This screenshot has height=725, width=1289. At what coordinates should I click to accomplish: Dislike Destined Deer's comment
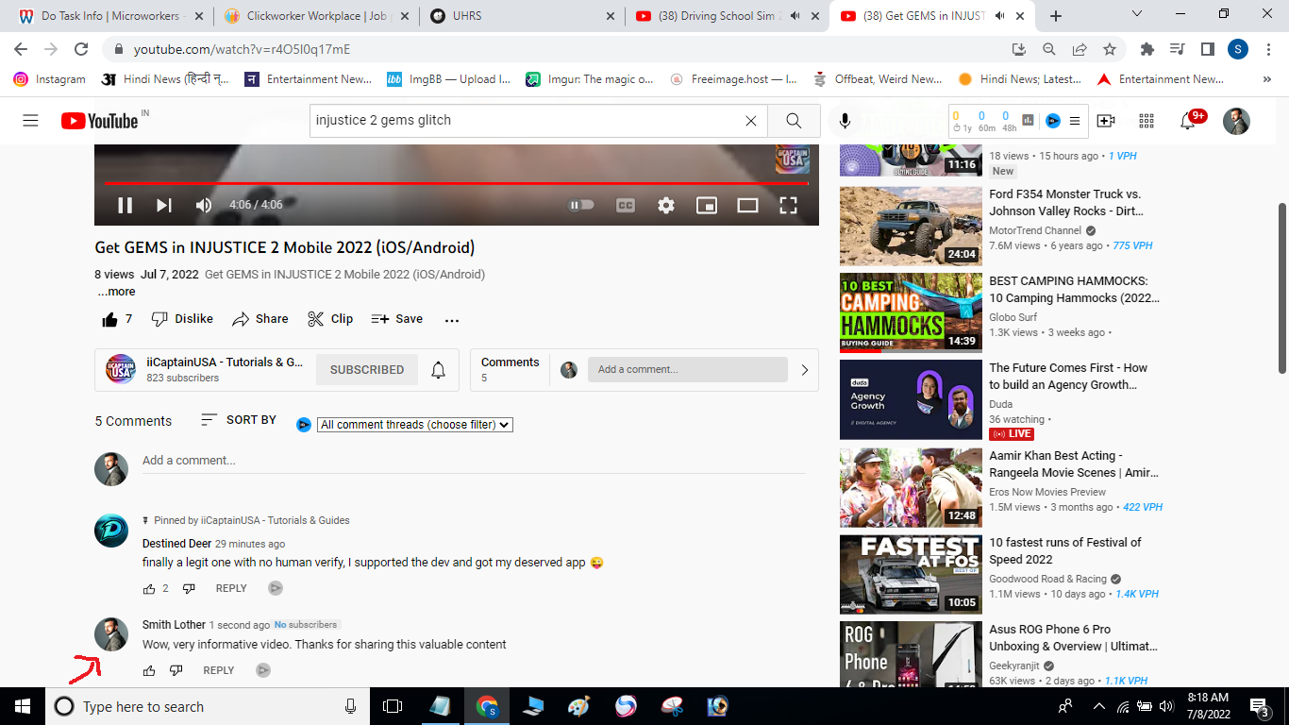189,589
